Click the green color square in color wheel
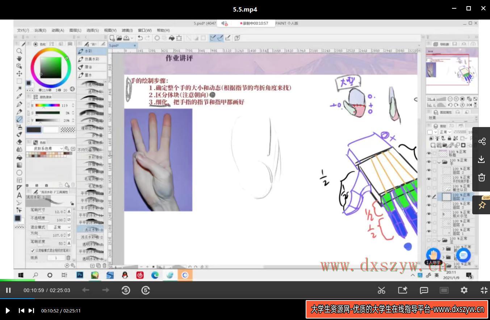This screenshot has height=320, width=490. pos(51,67)
